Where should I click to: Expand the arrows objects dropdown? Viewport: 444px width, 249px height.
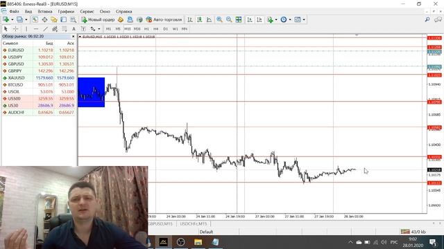[x=99, y=29]
